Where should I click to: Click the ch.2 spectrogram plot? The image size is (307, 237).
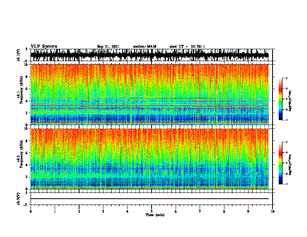[150, 159]
